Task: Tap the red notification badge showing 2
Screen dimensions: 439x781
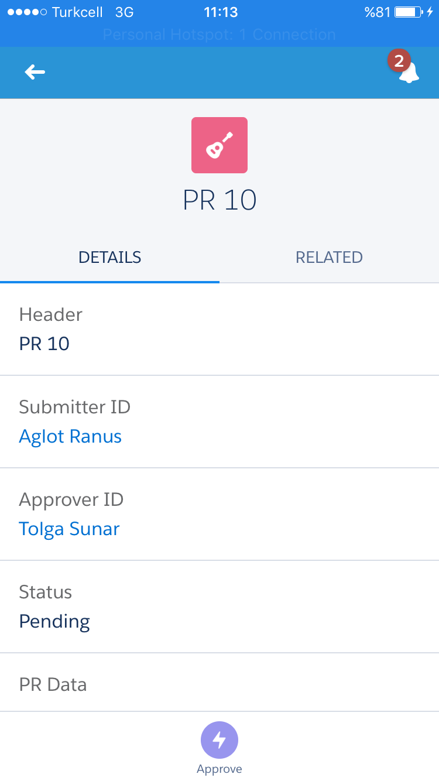Action: coord(399,61)
